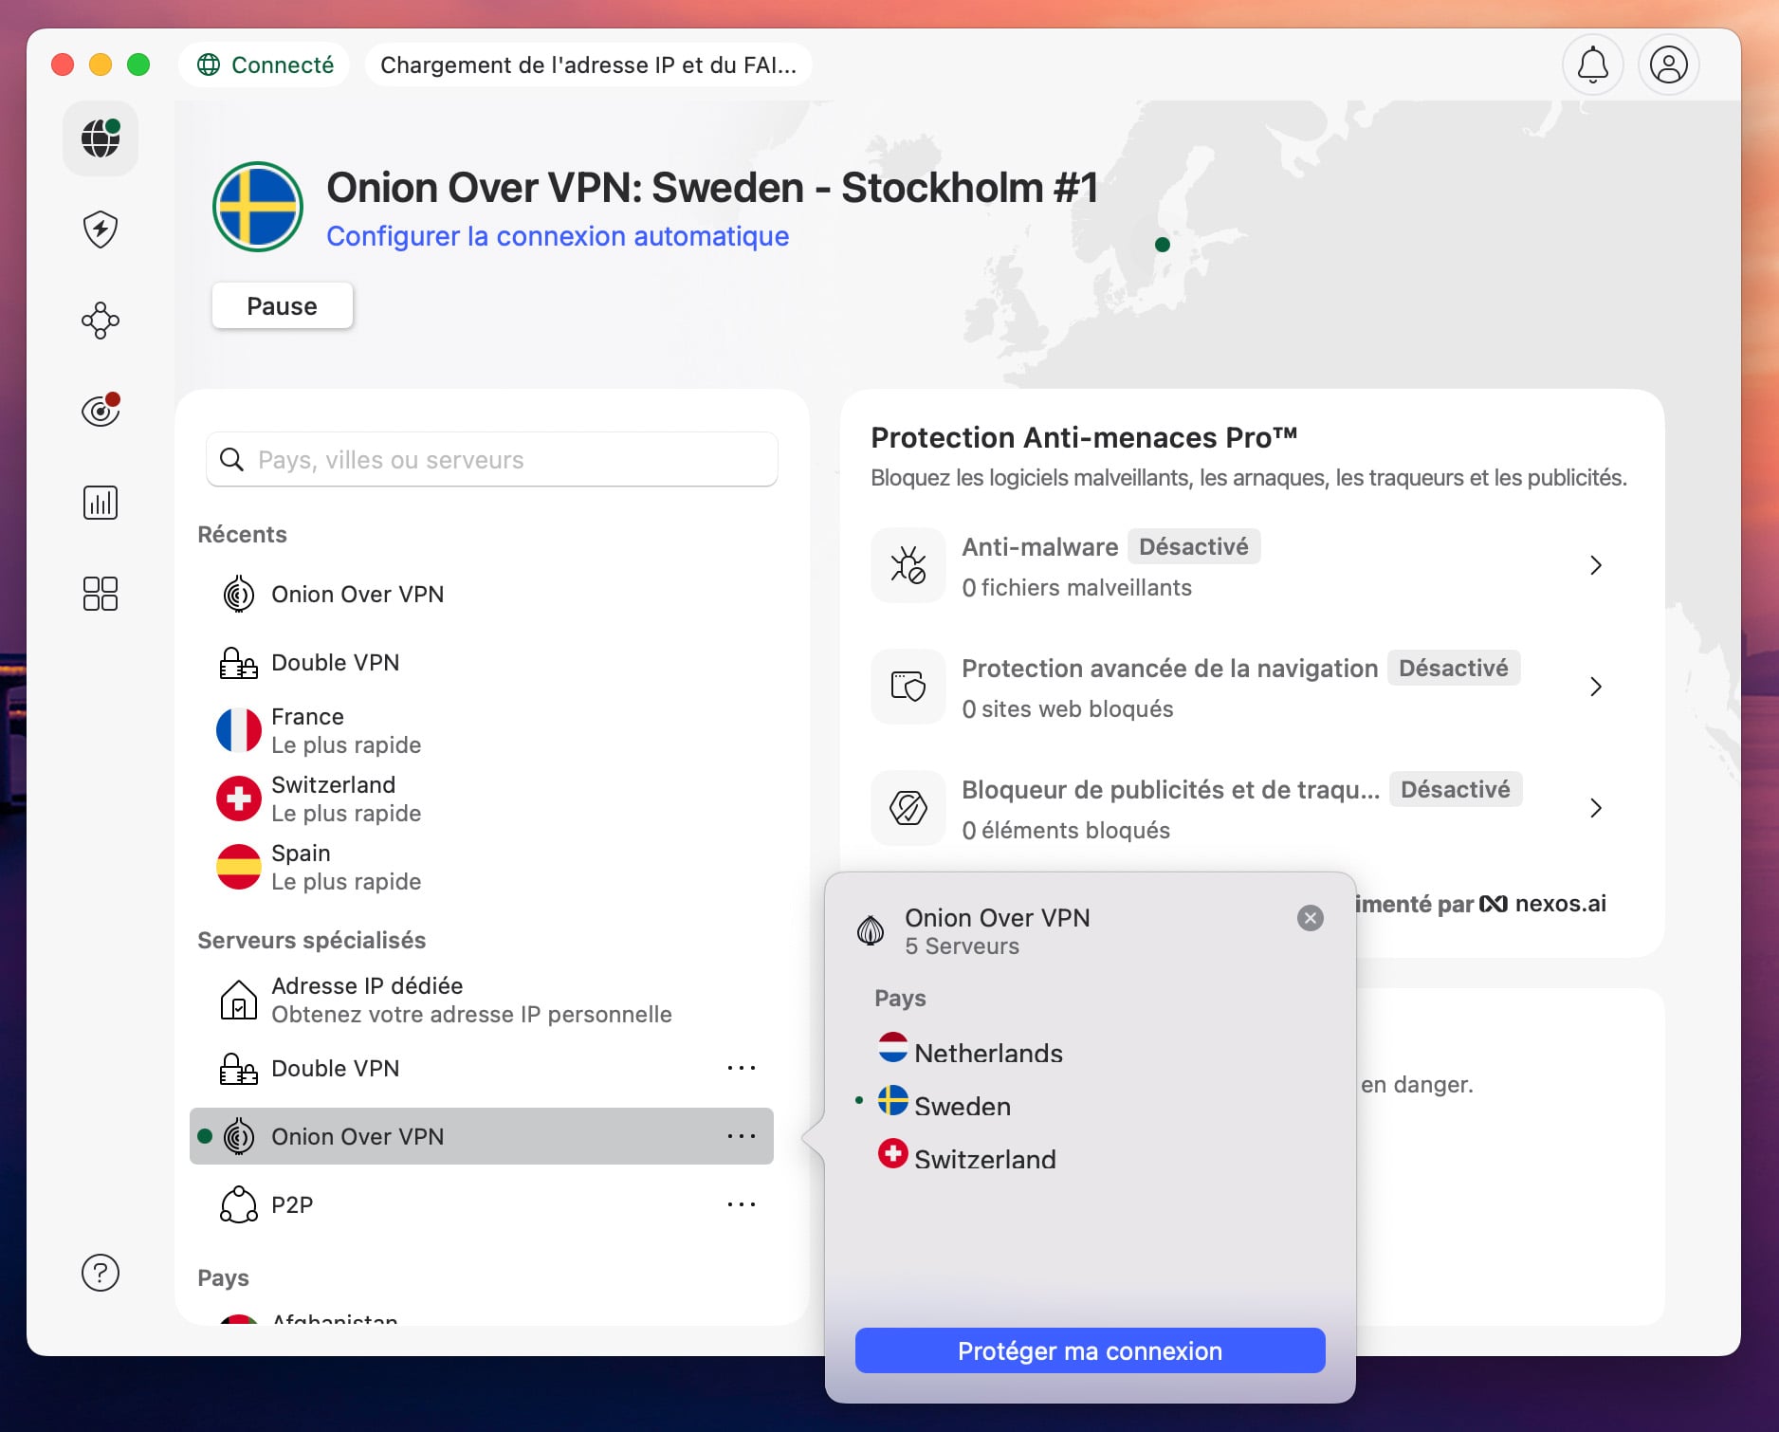Click the Pause button

pyautogui.click(x=283, y=305)
